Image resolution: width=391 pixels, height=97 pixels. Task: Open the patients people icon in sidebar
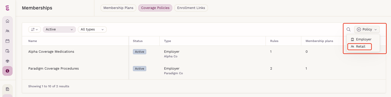pos(7,31)
